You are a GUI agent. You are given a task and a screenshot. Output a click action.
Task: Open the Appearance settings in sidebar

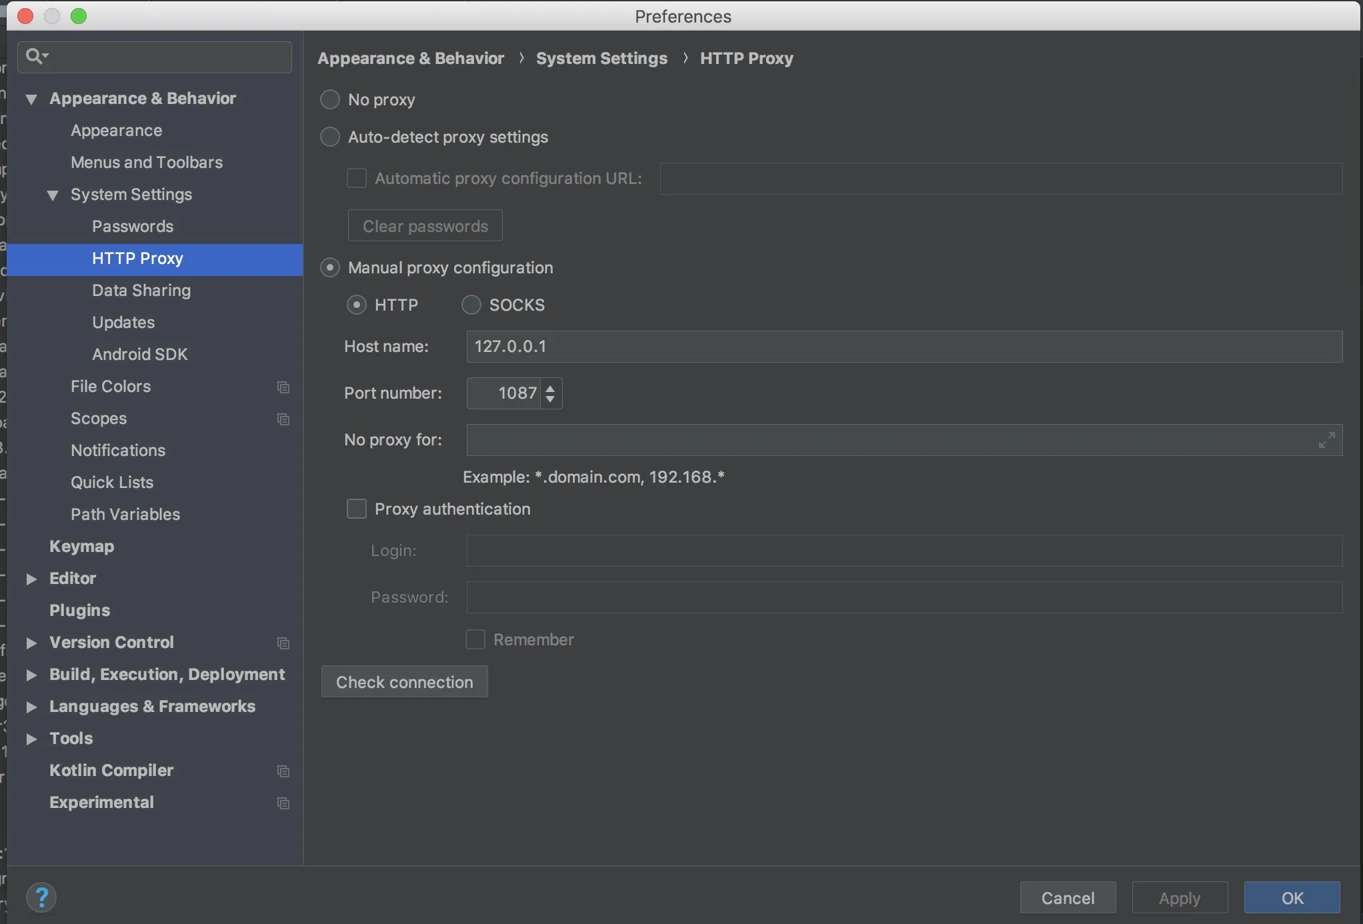coord(117,130)
